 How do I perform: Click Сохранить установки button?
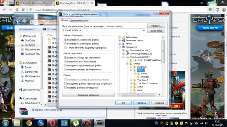click(88, 95)
